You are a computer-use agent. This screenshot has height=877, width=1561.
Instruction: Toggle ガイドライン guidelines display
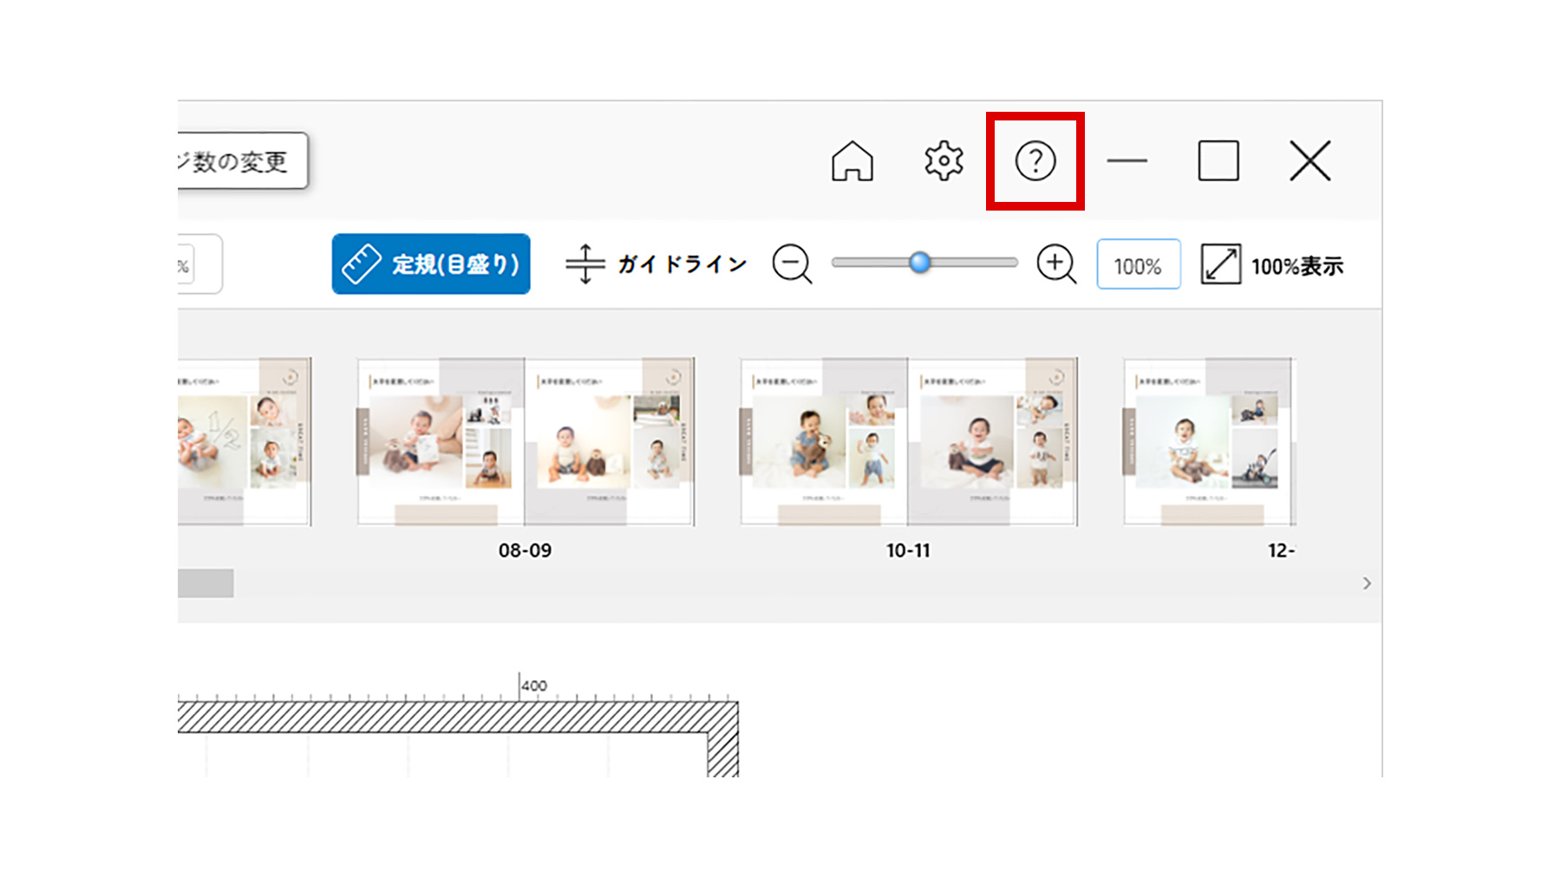point(656,263)
